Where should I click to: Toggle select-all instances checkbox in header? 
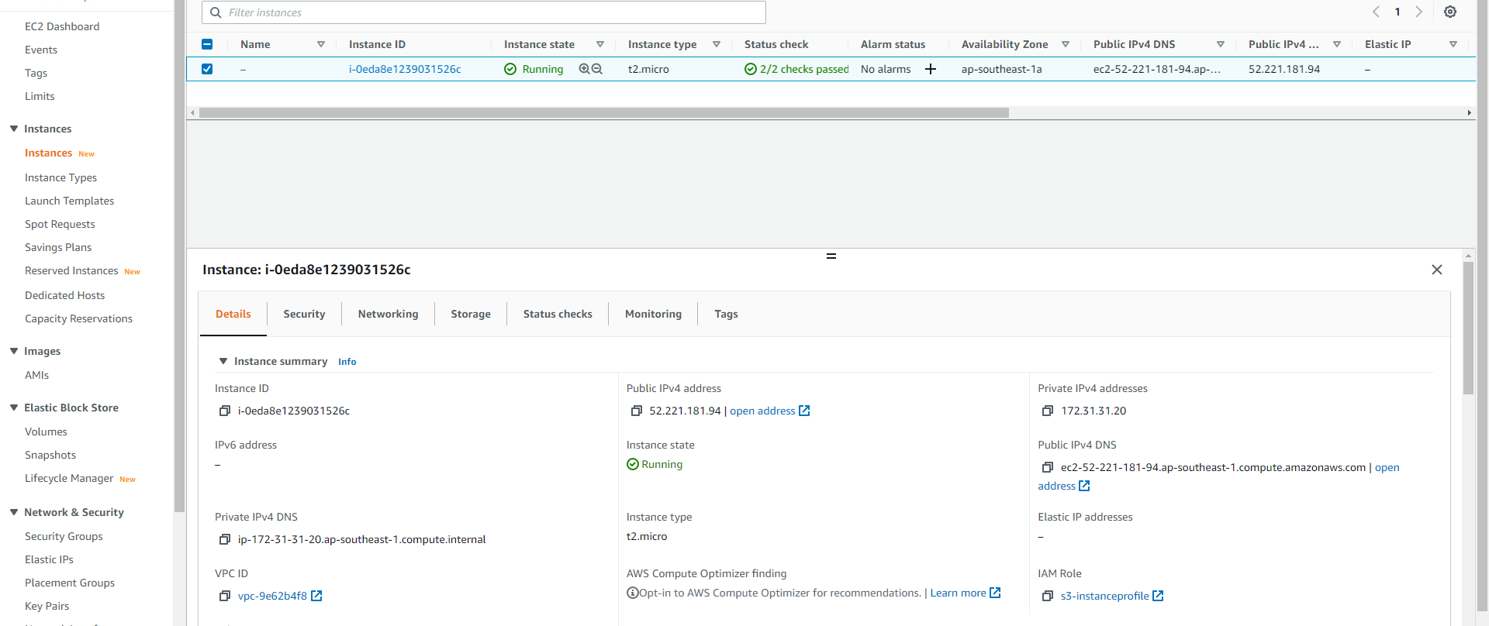pos(207,44)
